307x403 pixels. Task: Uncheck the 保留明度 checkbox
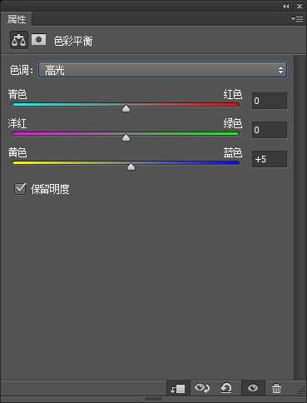click(20, 189)
